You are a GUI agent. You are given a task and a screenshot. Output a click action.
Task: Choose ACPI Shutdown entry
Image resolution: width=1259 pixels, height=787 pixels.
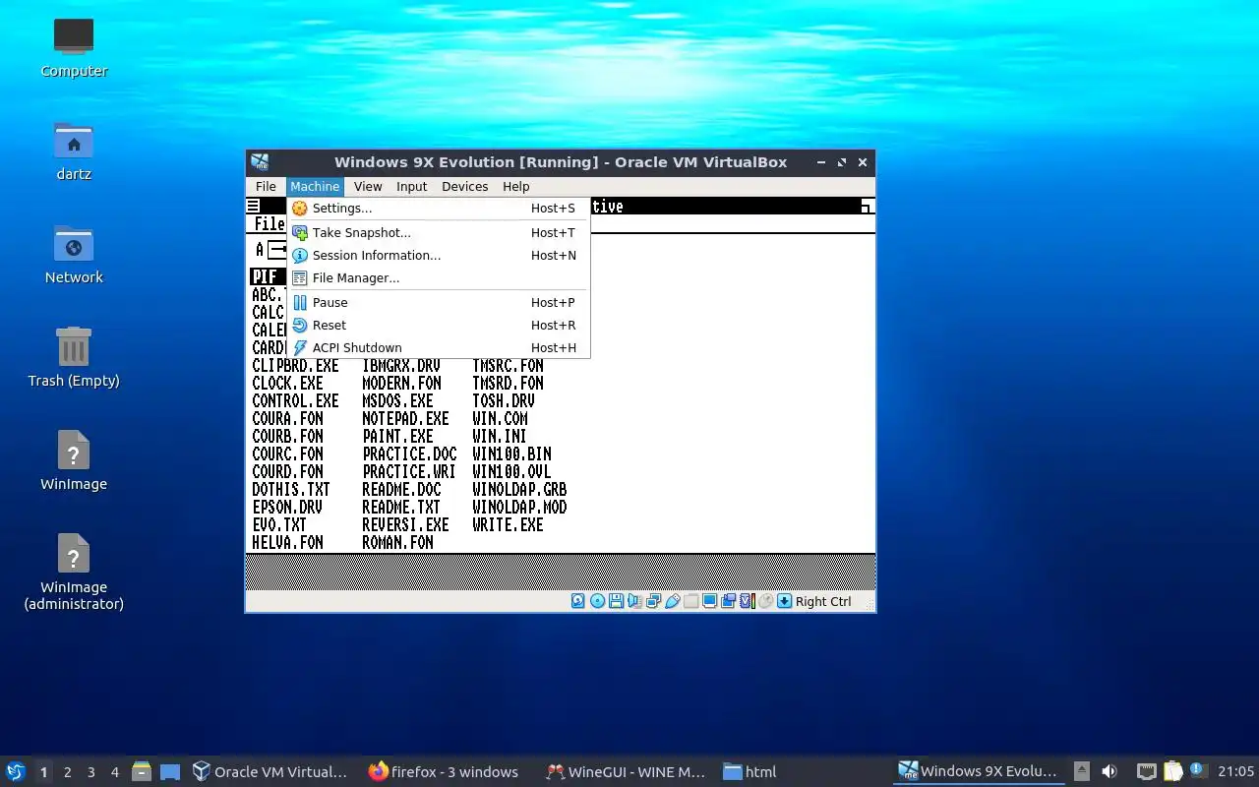point(439,348)
